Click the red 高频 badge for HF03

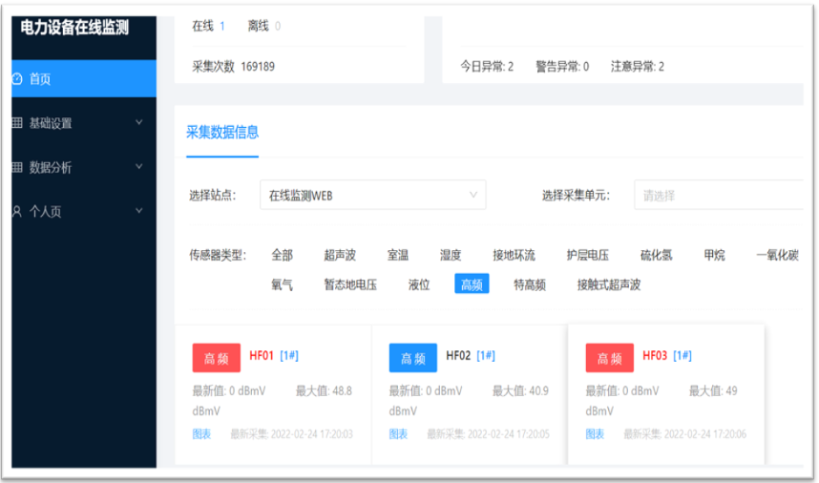coord(609,358)
